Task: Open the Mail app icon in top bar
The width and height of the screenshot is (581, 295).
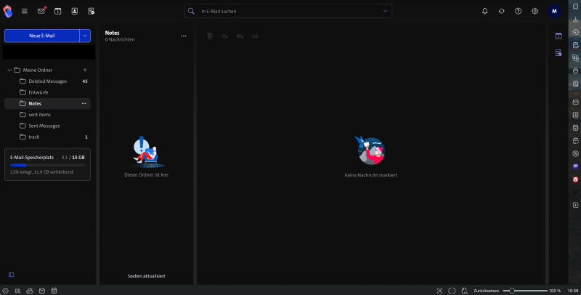Action: pos(41,11)
